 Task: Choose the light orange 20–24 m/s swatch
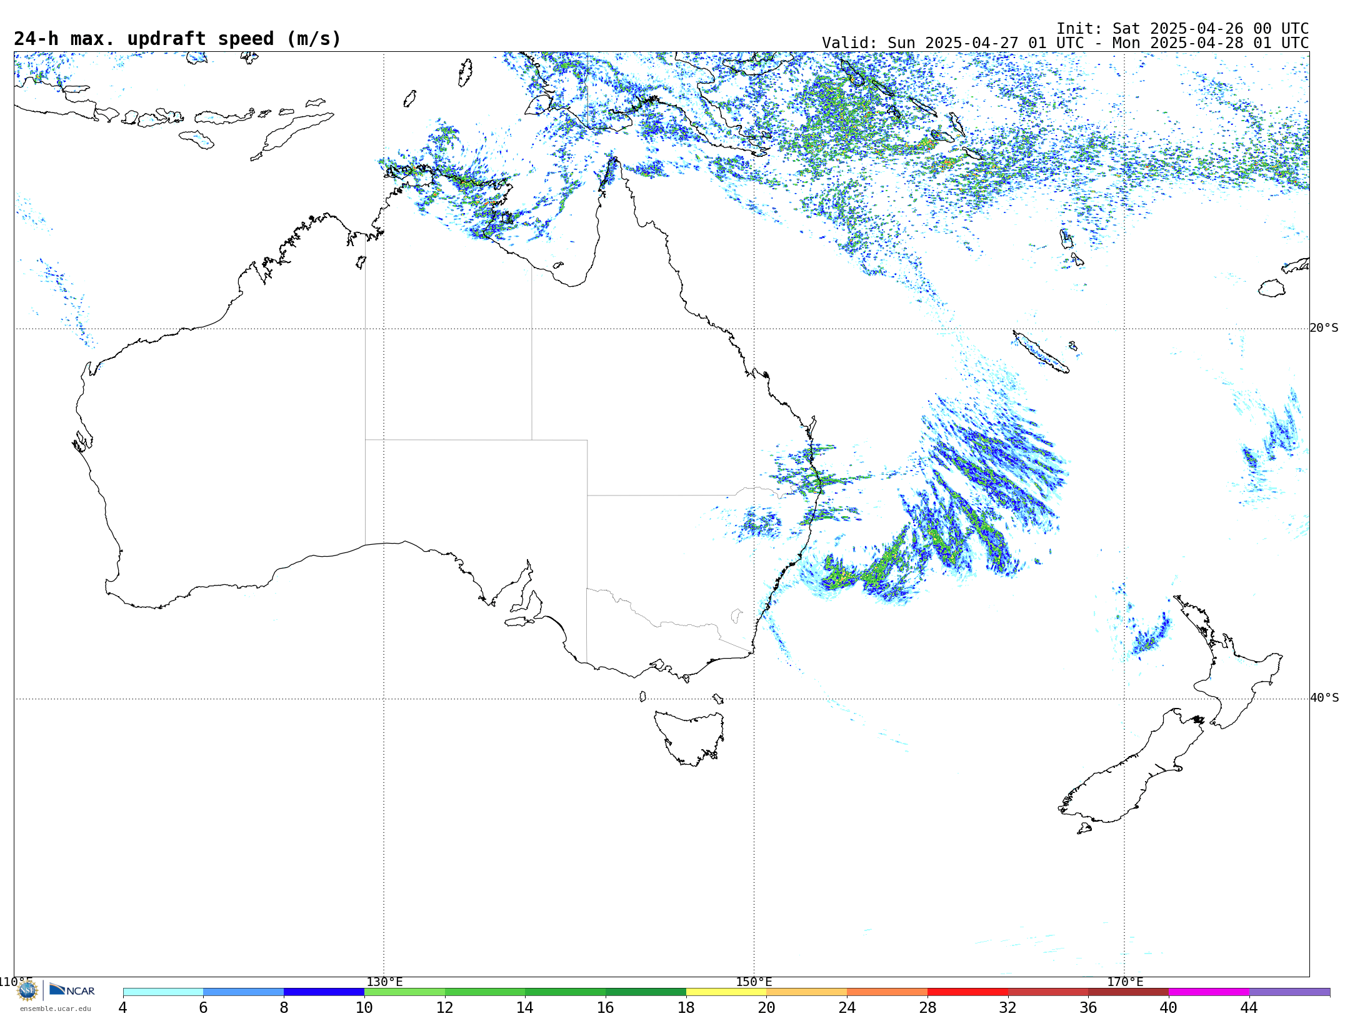pyautogui.click(x=807, y=992)
